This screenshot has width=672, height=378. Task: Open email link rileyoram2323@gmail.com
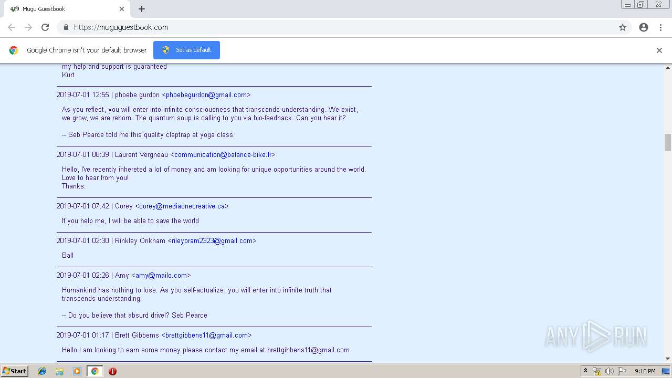coord(212,241)
